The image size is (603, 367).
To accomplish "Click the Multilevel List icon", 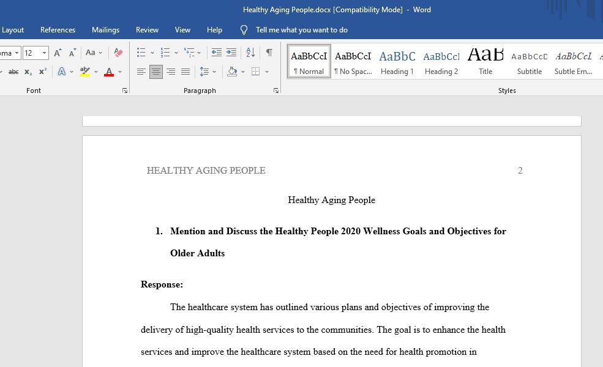I will (x=189, y=53).
